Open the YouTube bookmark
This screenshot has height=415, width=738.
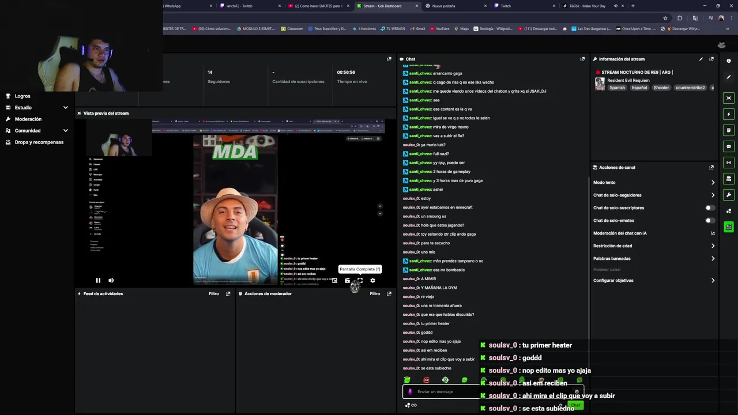[439, 28]
